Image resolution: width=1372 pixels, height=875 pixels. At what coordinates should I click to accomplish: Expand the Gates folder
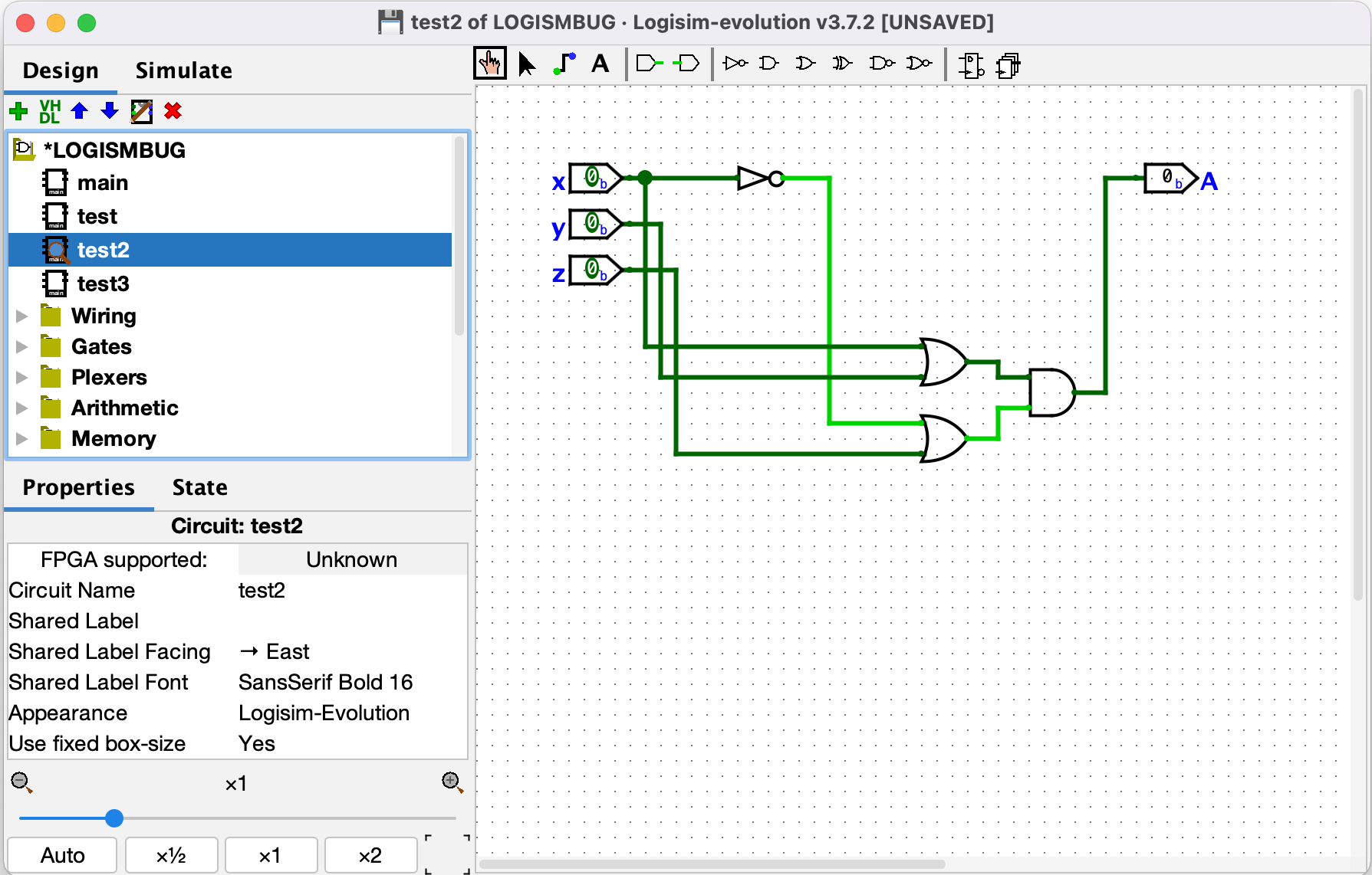click(x=20, y=346)
